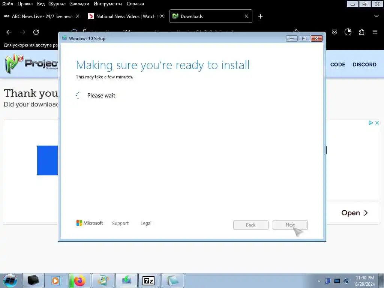
Task: Open the Вид menu
Action: pos(40,4)
